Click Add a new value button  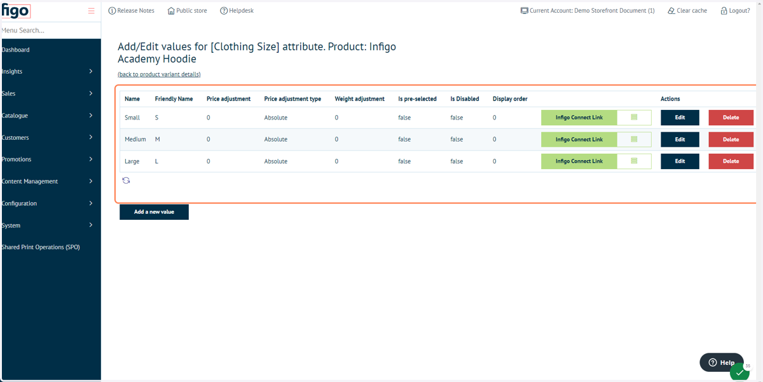(154, 212)
